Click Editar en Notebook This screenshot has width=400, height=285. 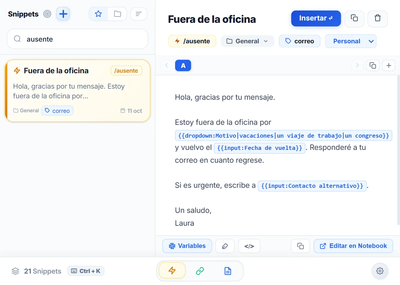(x=353, y=246)
